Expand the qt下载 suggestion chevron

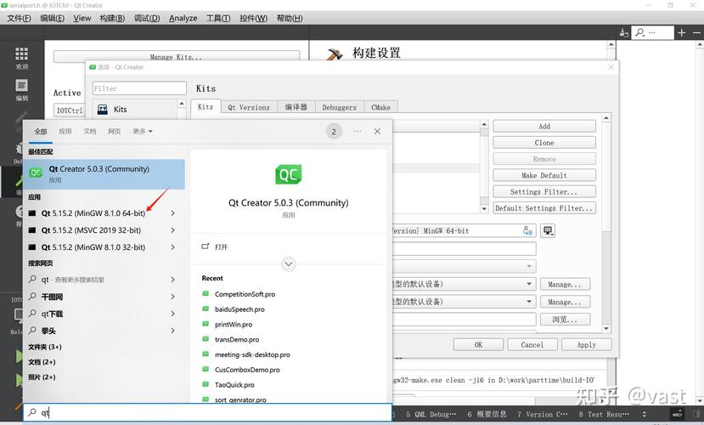pos(173,314)
